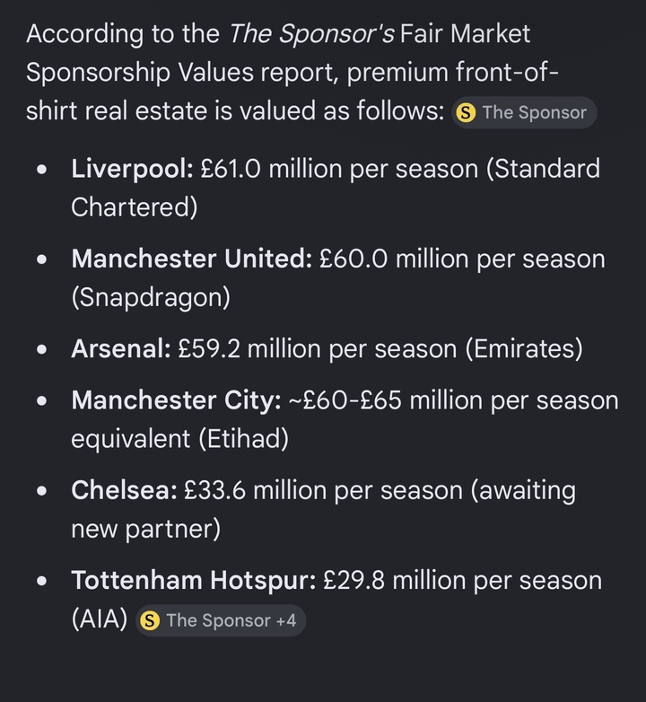Open 'The Sponsor +4' sources chip
The width and height of the screenshot is (646, 702).
221,620
